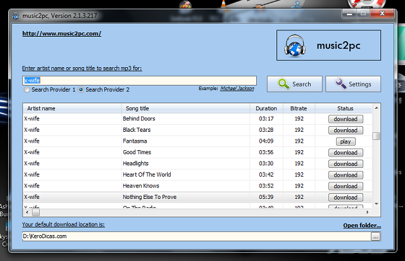Viewport: 405px width, 261px height.
Task: Click the 03:17 duration cell
Action: point(266,118)
